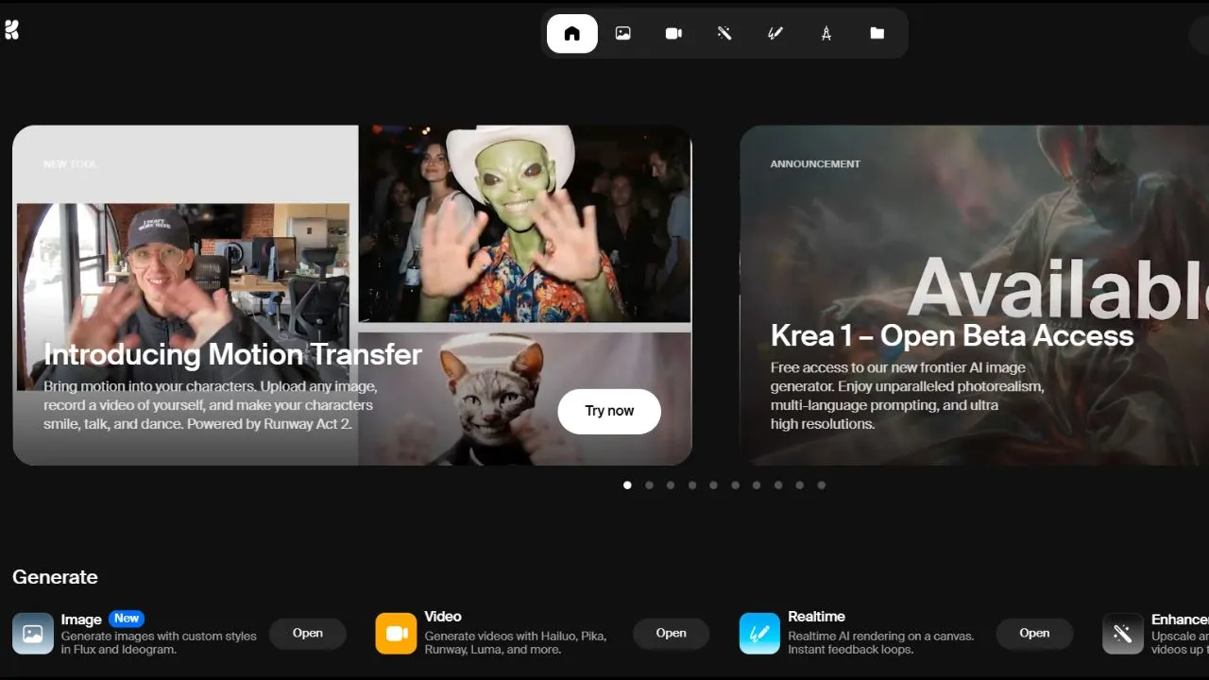Click Krea 1 – Open Beta Access heading
Screen dimensions: 1209x680
tap(952, 335)
